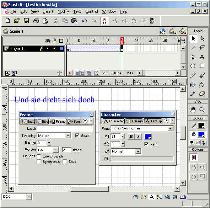Viewport: 210px width, 208px height.
Task: Pick the Oval tool
Action: tap(193, 66)
